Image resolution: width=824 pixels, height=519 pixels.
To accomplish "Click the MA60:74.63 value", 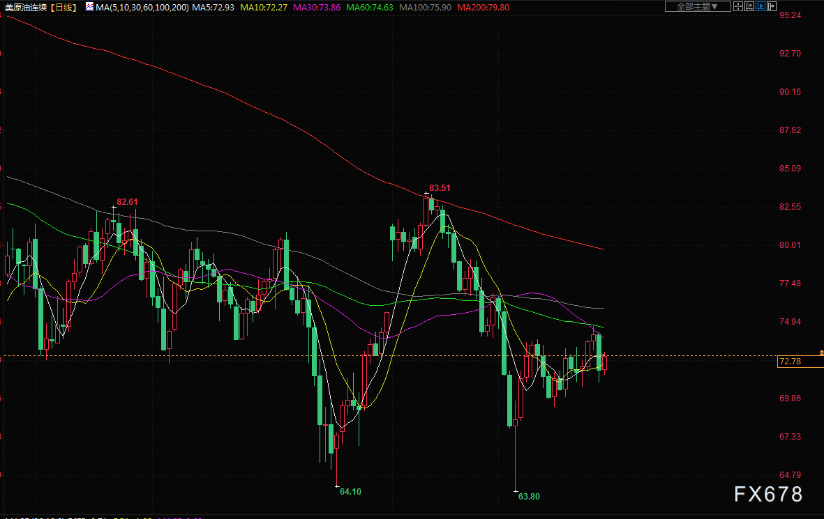I will click(x=369, y=8).
